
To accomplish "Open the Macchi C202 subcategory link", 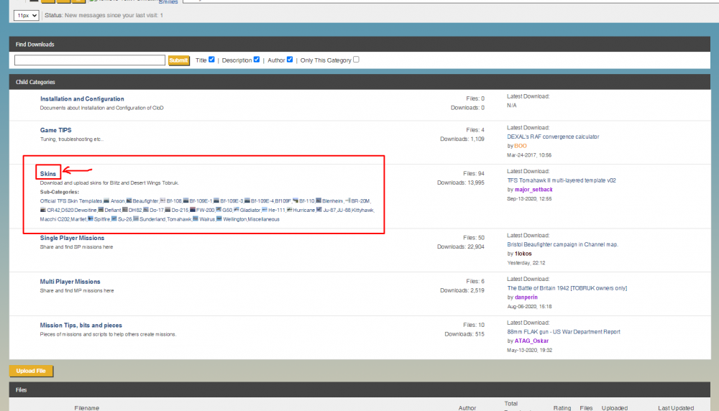I will 55,219.
